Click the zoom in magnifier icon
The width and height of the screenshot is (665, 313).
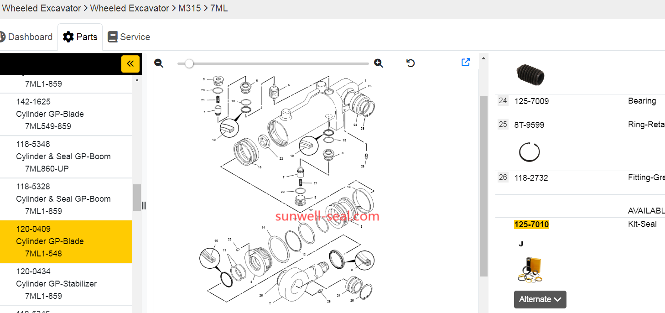[x=378, y=63]
